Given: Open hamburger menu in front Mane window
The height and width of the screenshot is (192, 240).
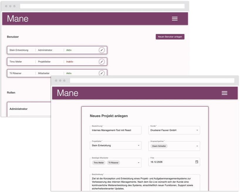Looking at the screenshot, I should [x=224, y=93].
